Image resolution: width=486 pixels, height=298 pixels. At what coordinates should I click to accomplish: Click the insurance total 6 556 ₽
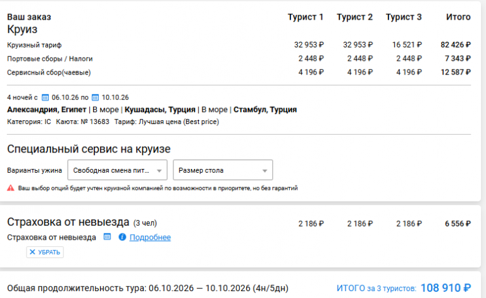(458, 223)
